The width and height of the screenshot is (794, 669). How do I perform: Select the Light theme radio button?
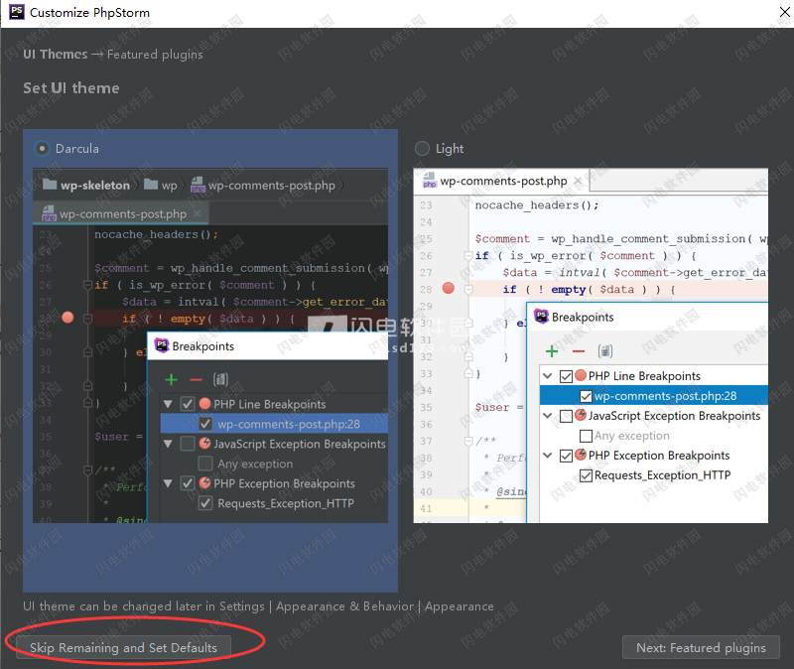pos(422,148)
